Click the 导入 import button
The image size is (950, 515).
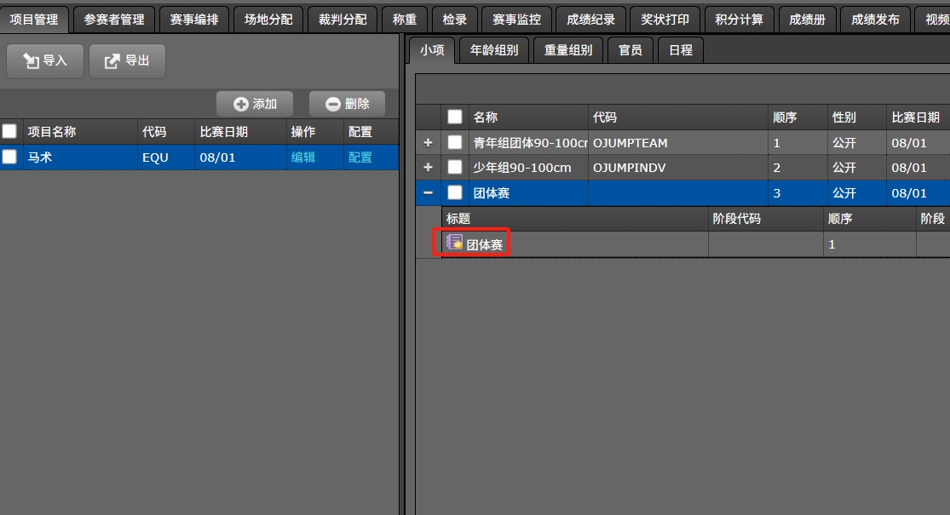click(44, 61)
